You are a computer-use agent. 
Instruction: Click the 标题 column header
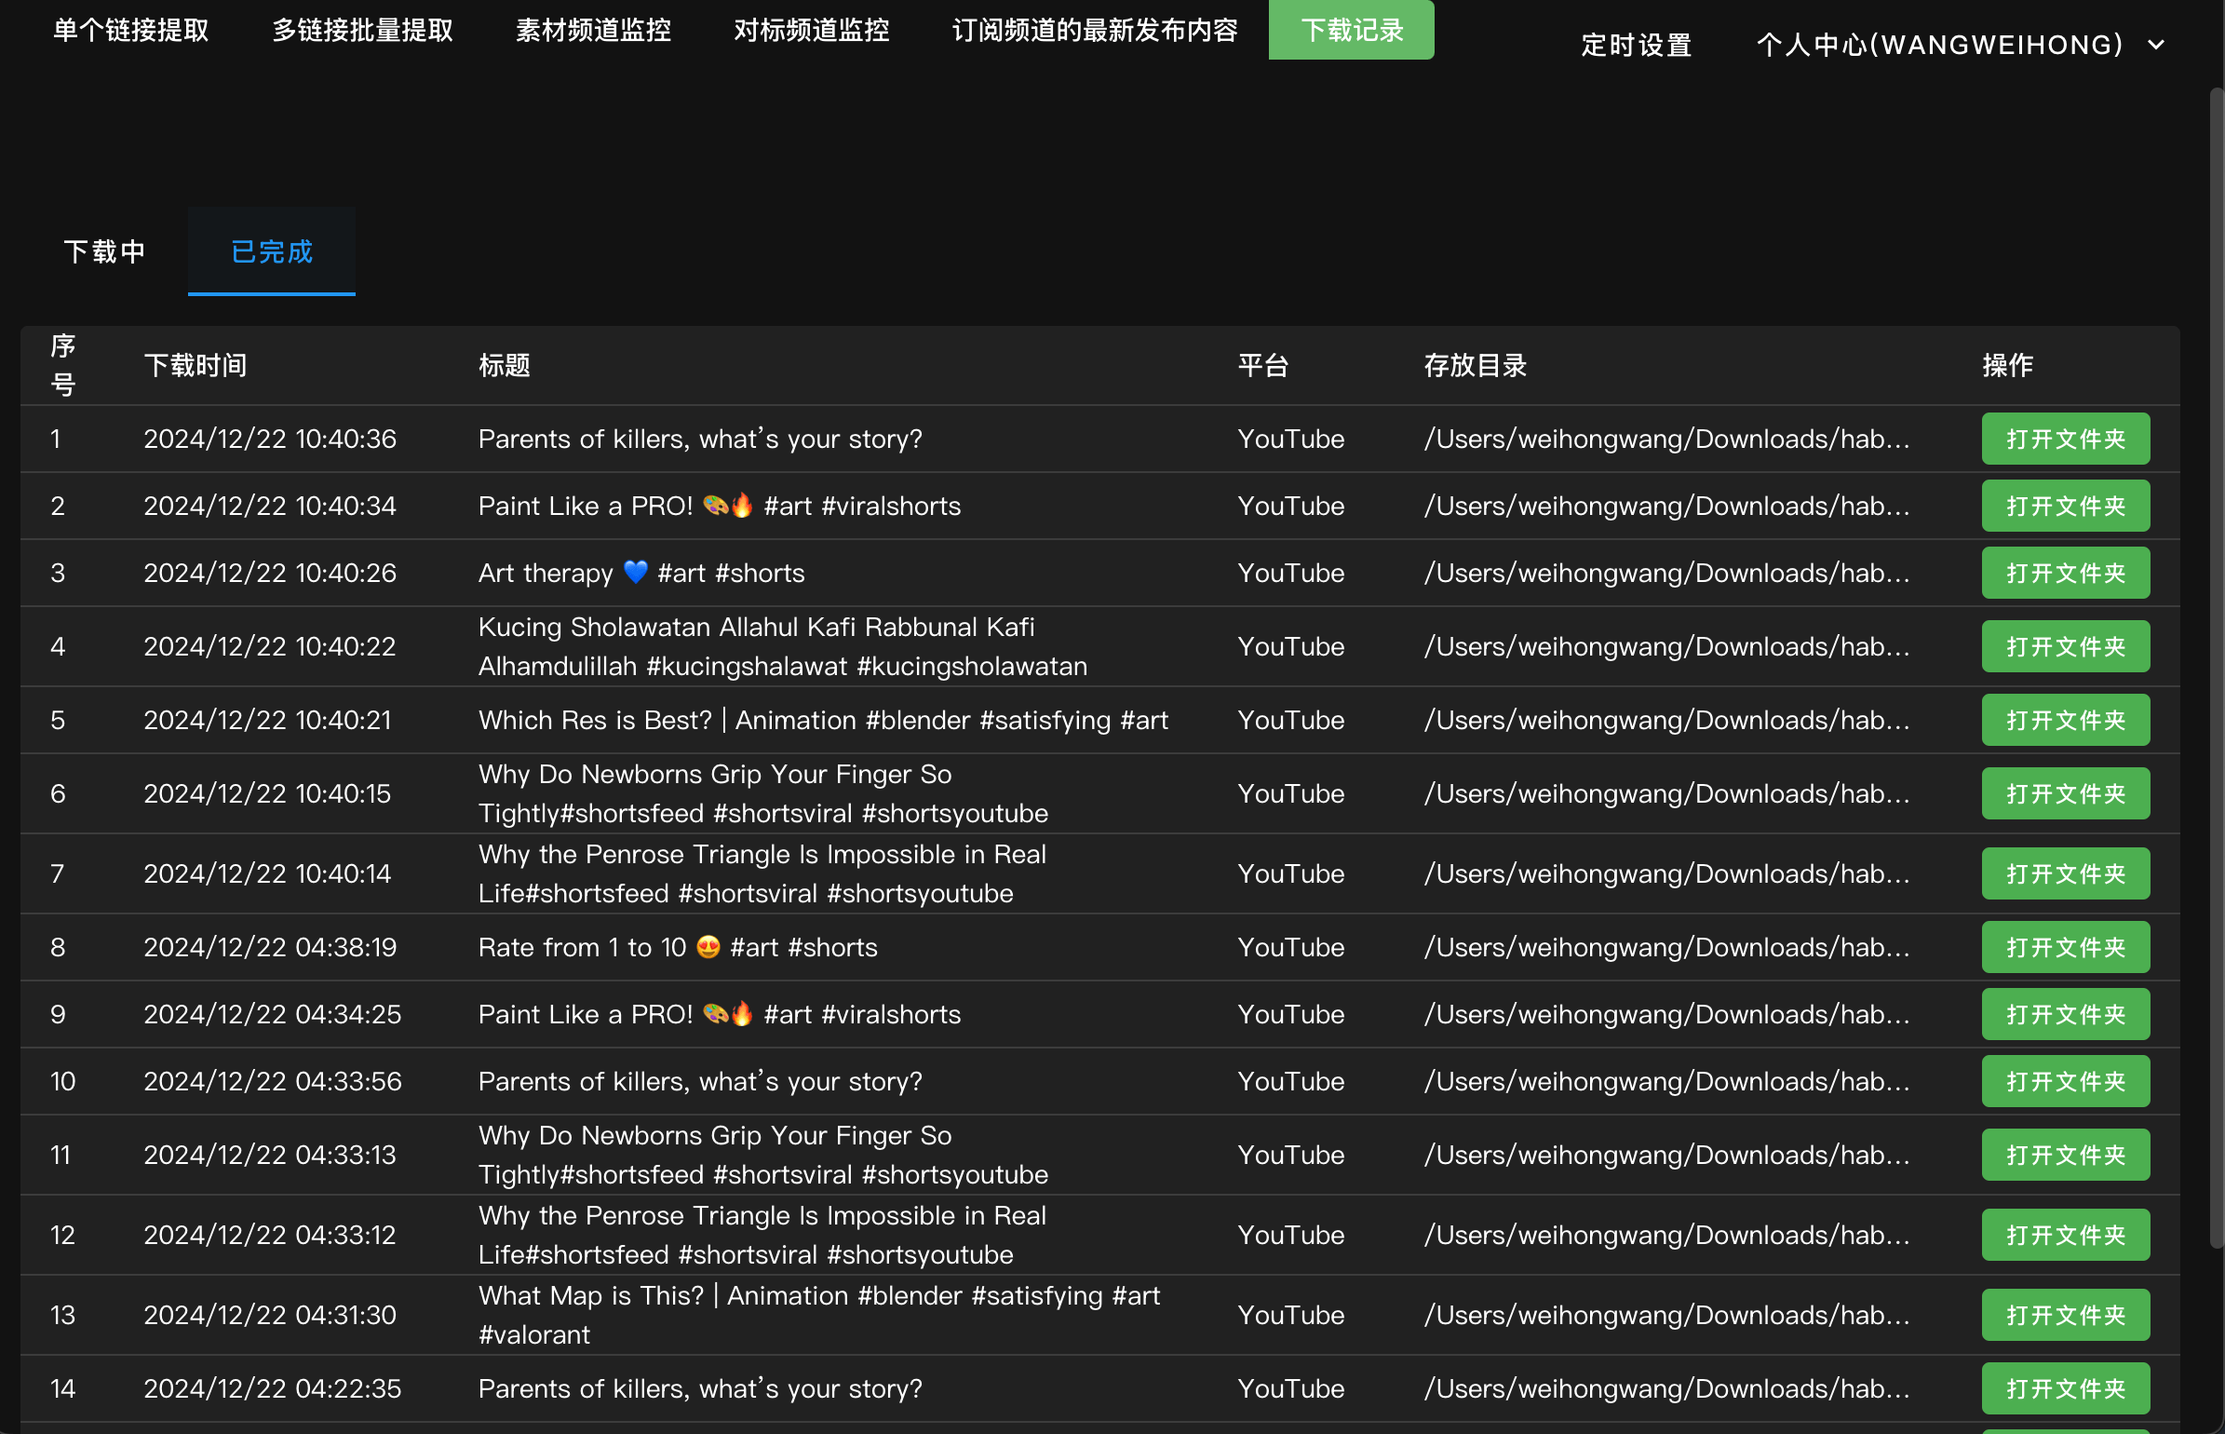click(x=504, y=365)
